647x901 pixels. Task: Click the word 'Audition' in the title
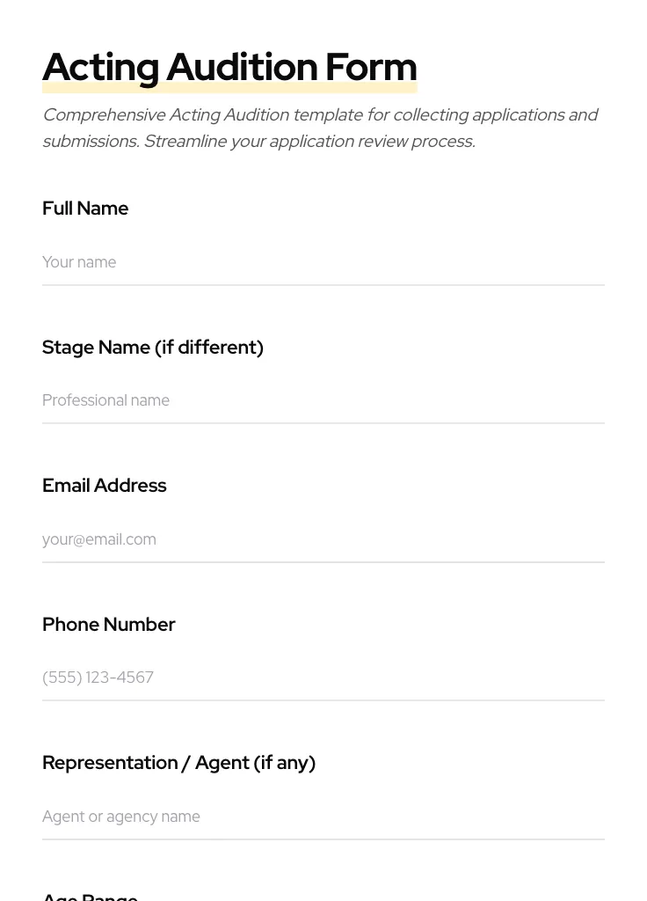[x=242, y=67]
